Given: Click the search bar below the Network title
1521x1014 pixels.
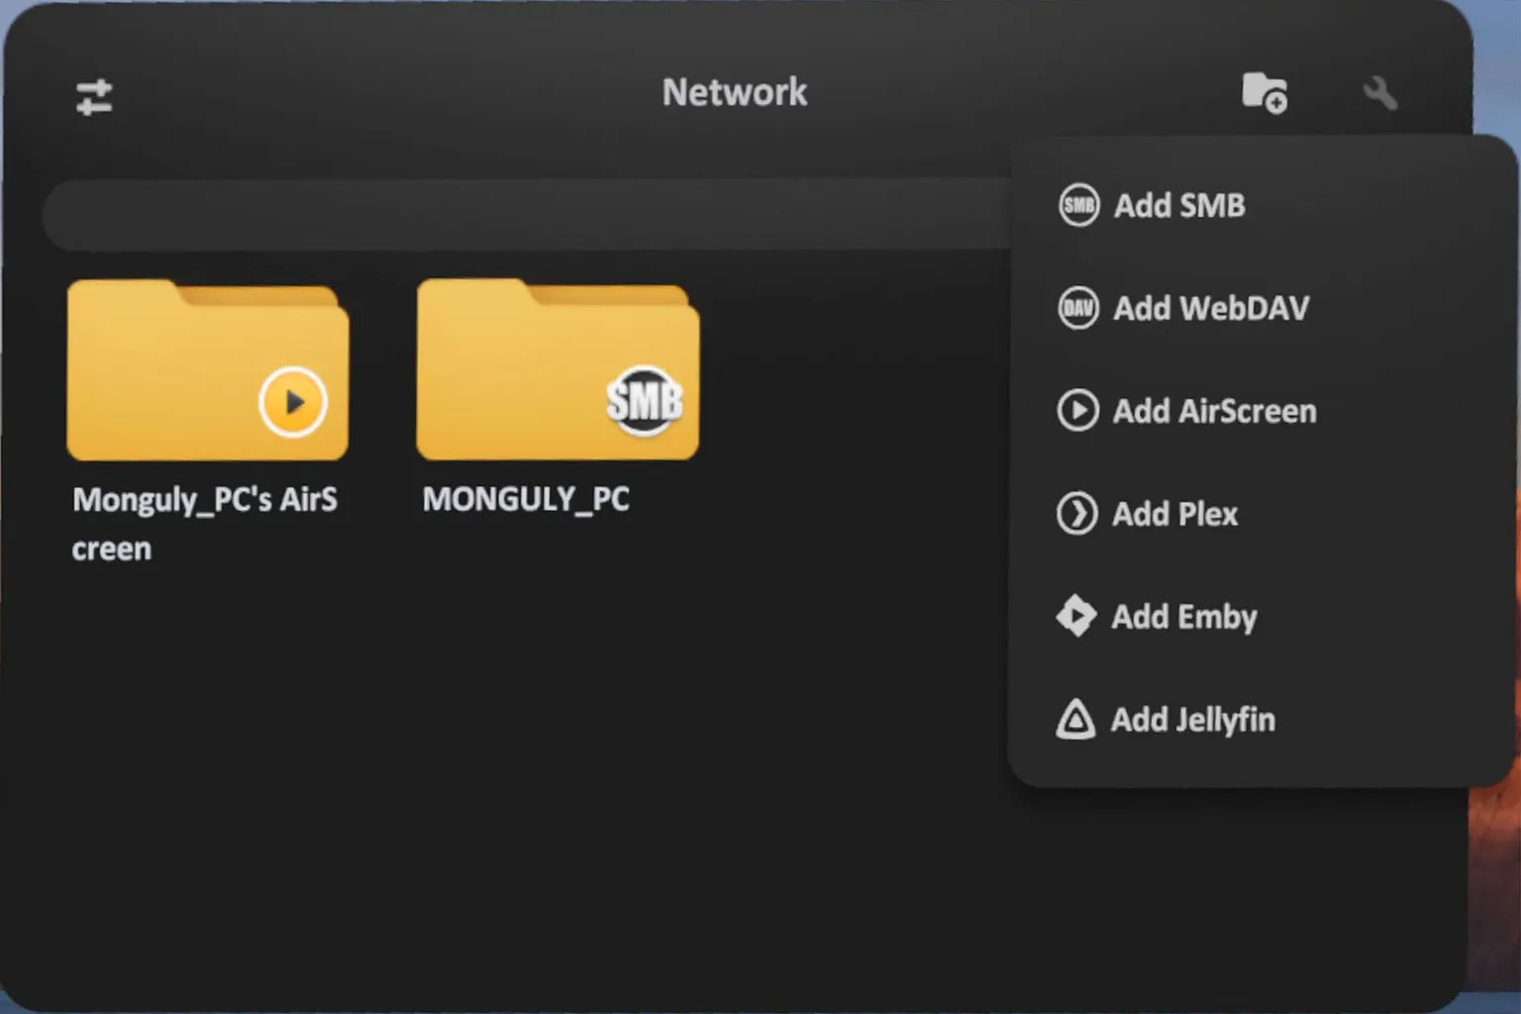Looking at the screenshot, I should pos(525,215).
